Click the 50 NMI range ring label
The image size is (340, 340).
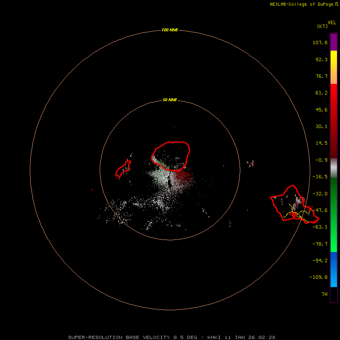pos(170,100)
